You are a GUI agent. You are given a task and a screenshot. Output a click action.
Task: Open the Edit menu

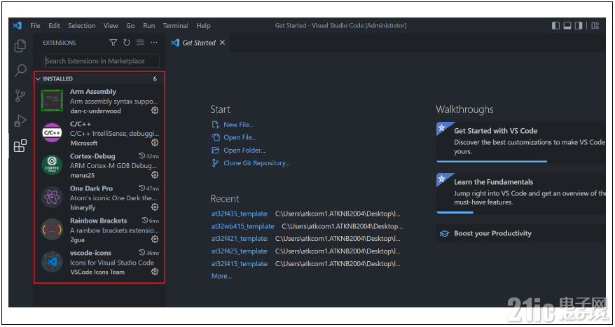54,25
